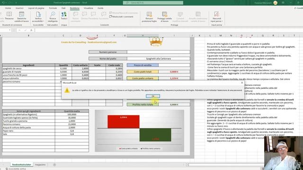Open Ricerca intelligente
The height and width of the screenshot is (170, 303).
[x=53, y=17]
